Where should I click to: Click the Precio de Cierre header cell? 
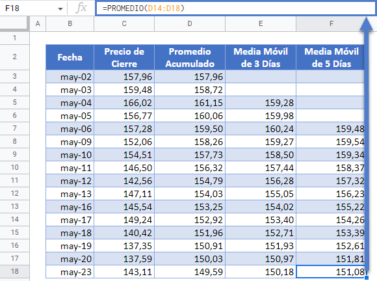[x=124, y=57]
